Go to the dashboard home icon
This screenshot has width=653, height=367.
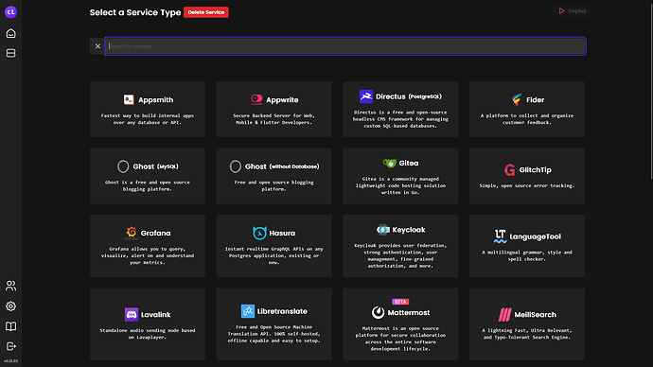tap(10, 33)
